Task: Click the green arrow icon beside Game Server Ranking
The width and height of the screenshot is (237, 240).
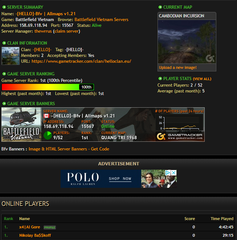Action: tap(4, 74)
